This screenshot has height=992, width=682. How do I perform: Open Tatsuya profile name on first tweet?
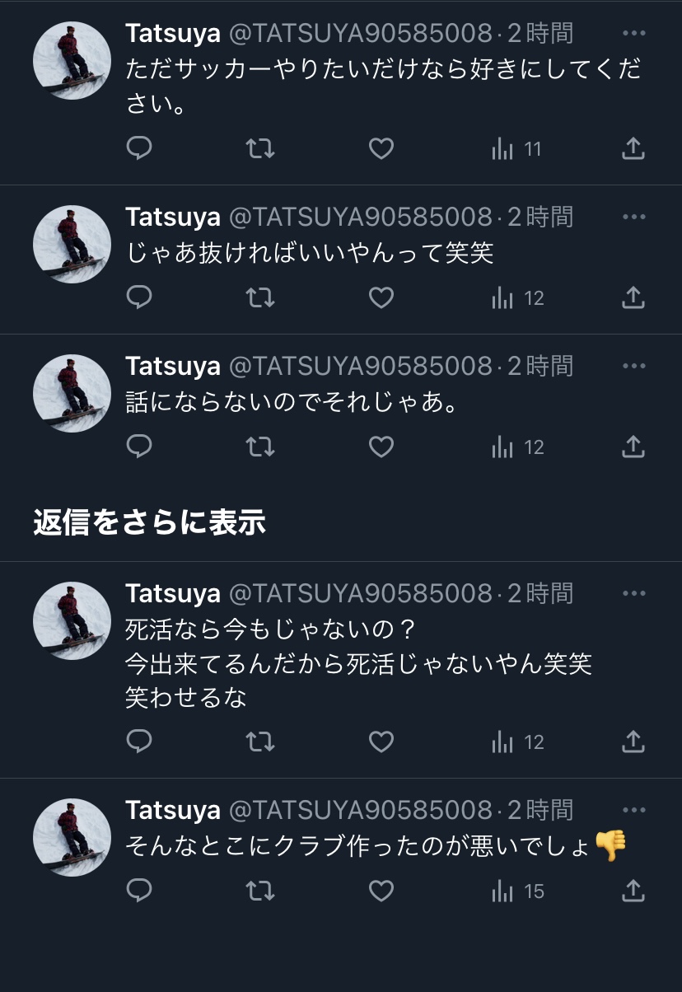pos(173,34)
